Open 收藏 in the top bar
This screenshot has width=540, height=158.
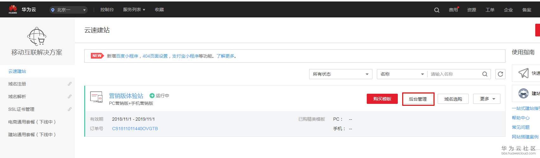pos(159,10)
